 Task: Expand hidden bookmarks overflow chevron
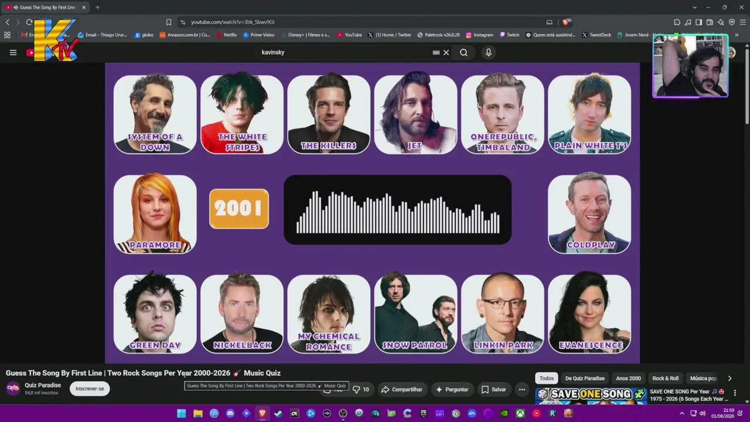pos(737,35)
